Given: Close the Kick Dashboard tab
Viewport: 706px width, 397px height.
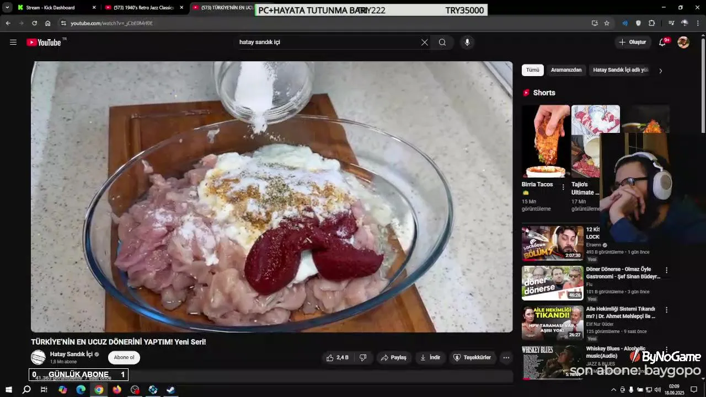Looking at the screenshot, I should (94, 8).
